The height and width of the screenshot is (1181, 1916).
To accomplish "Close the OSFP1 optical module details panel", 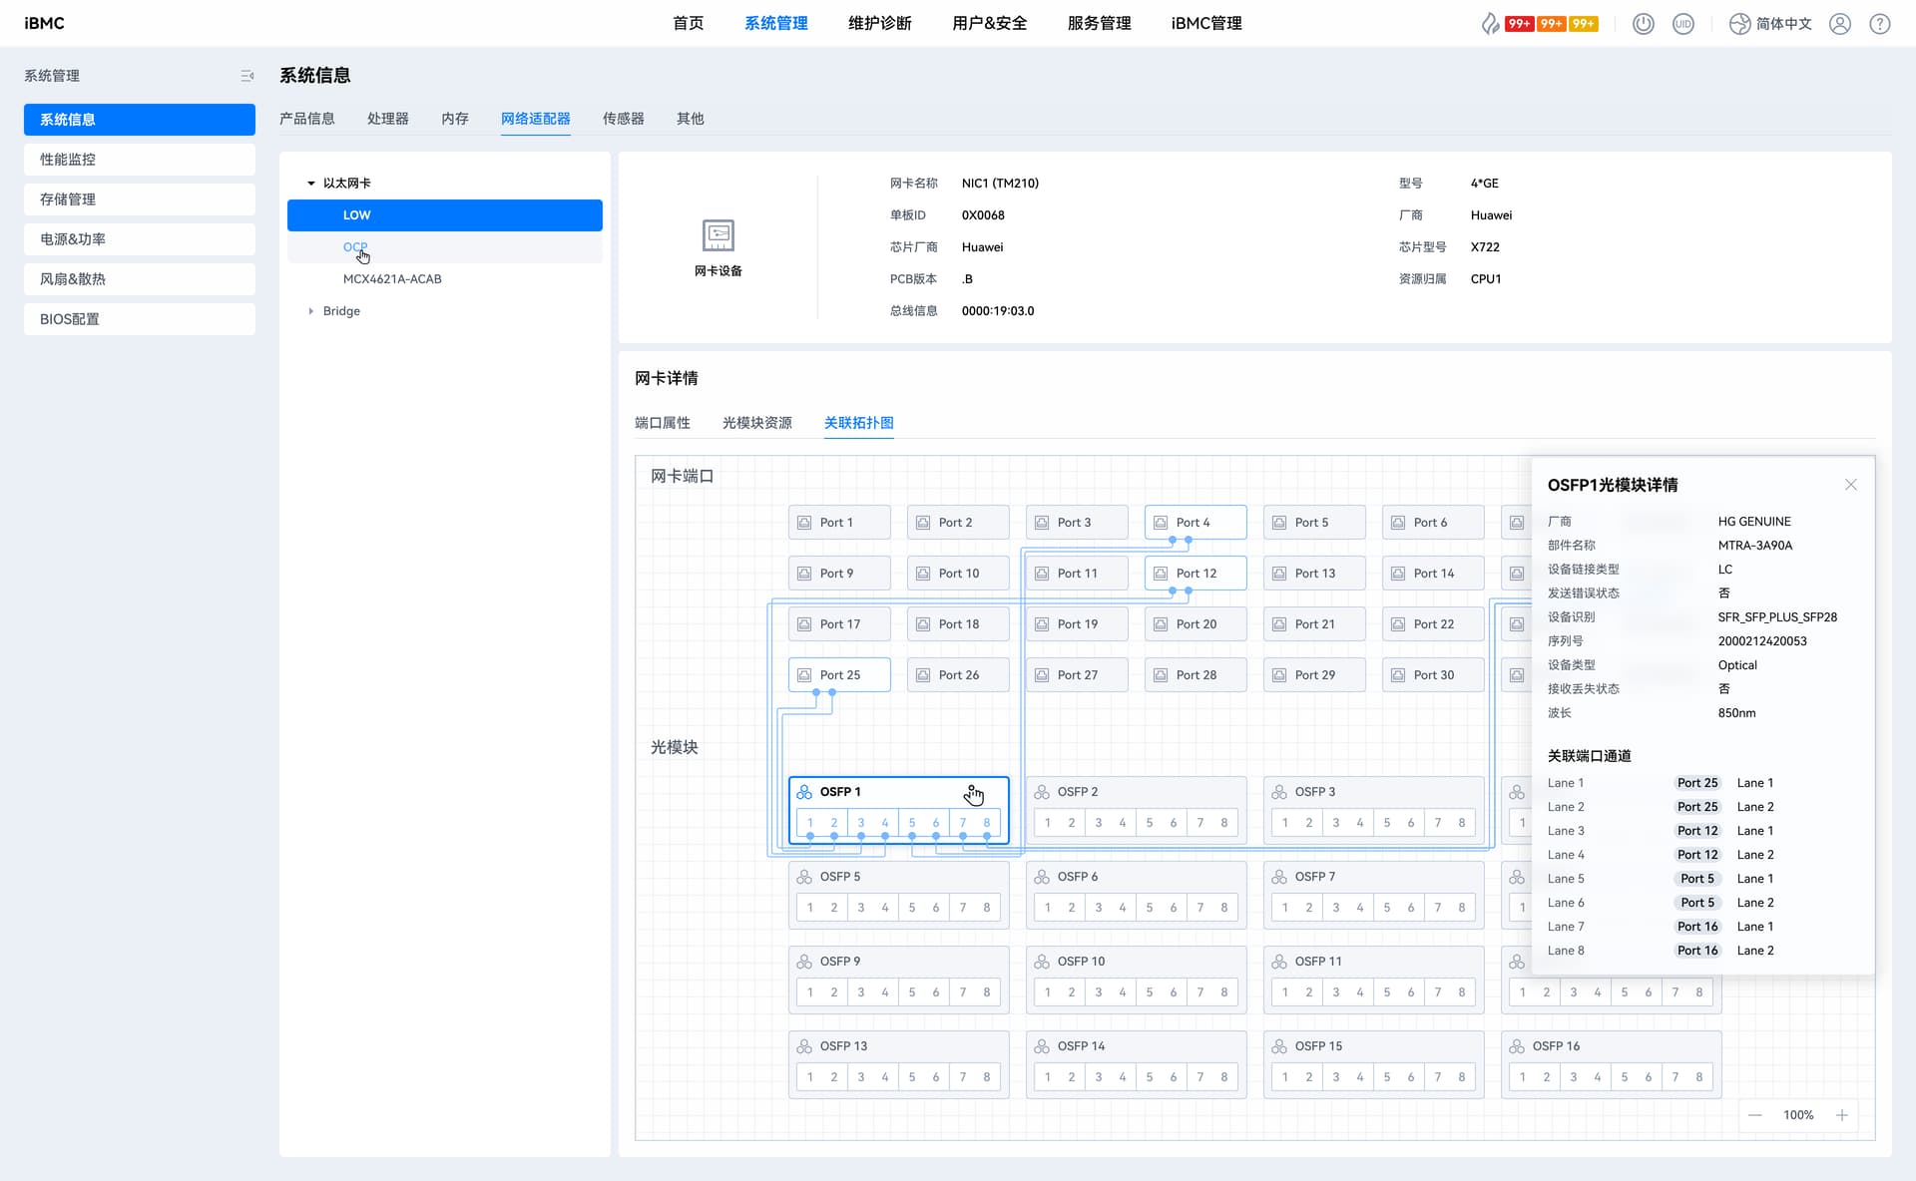I will 1850,485.
